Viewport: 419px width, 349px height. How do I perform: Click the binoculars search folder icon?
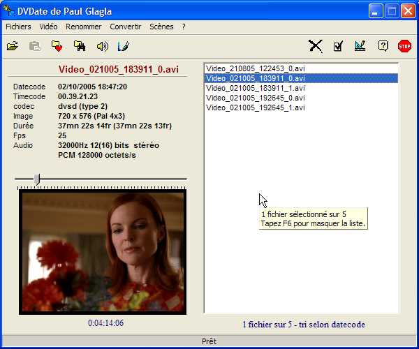pyautogui.click(x=80, y=46)
